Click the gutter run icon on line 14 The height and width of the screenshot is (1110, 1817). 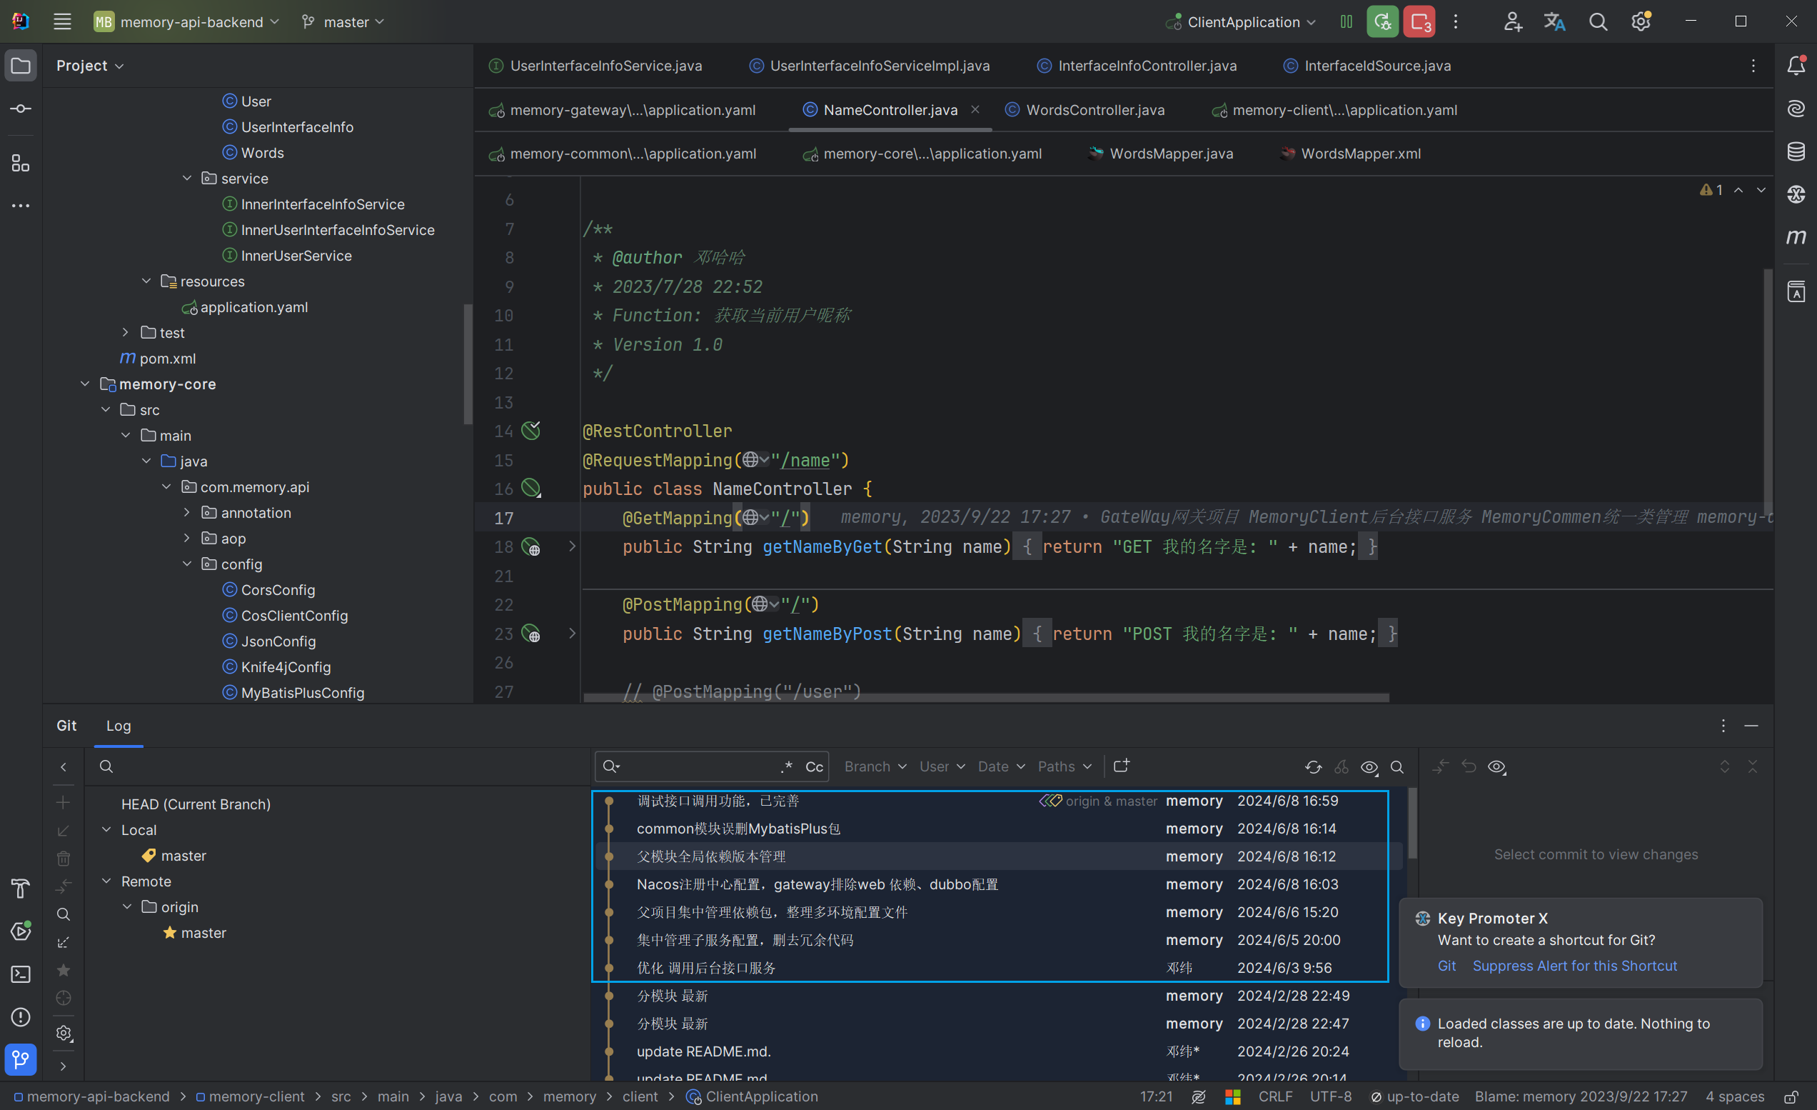(x=531, y=431)
